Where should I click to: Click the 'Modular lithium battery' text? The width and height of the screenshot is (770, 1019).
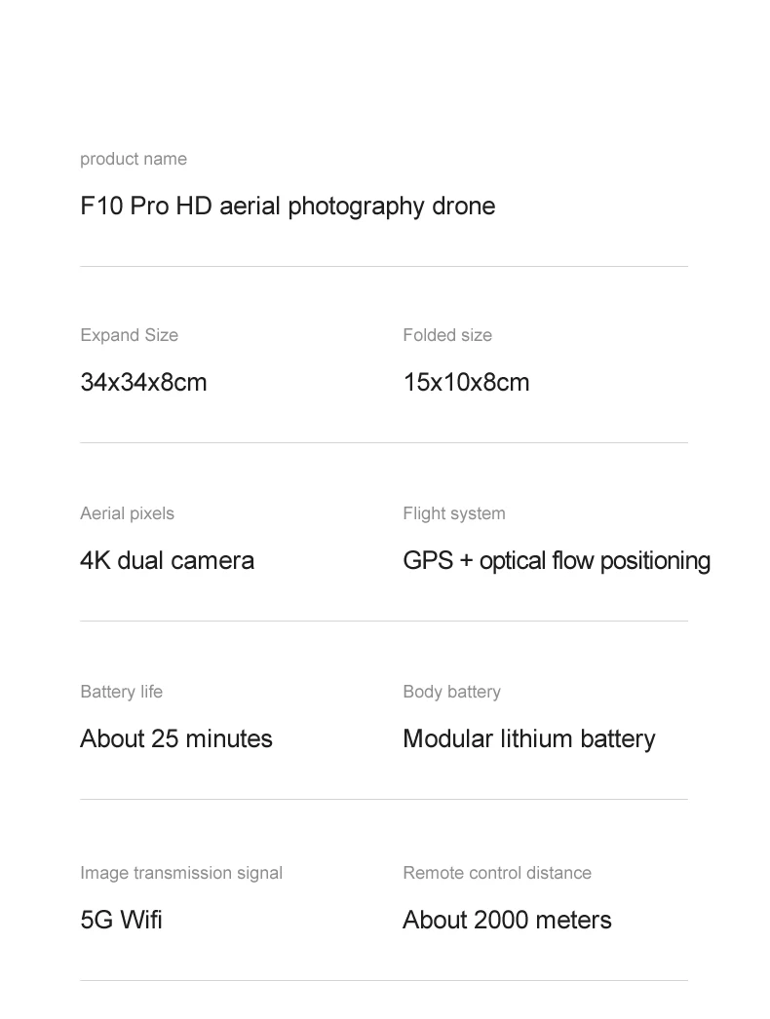(x=528, y=739)
